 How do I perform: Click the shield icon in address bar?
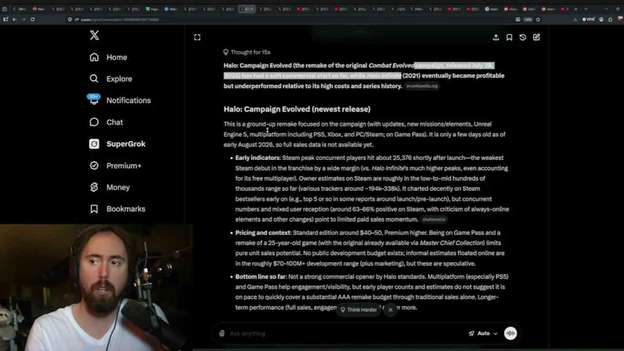70,19
